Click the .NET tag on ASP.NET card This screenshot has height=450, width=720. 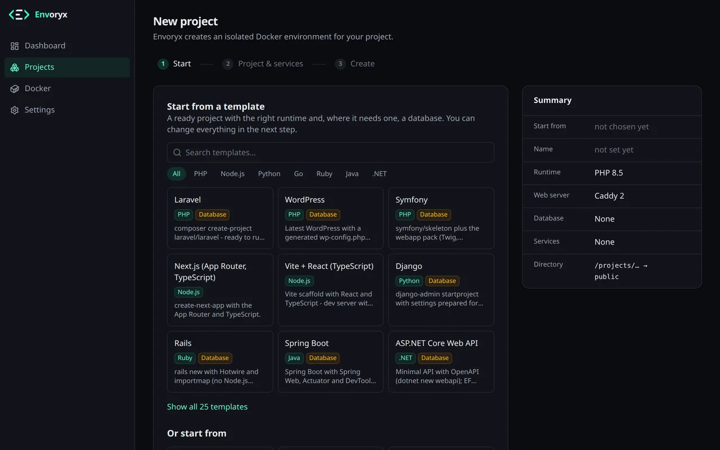(x=406, y=358)
